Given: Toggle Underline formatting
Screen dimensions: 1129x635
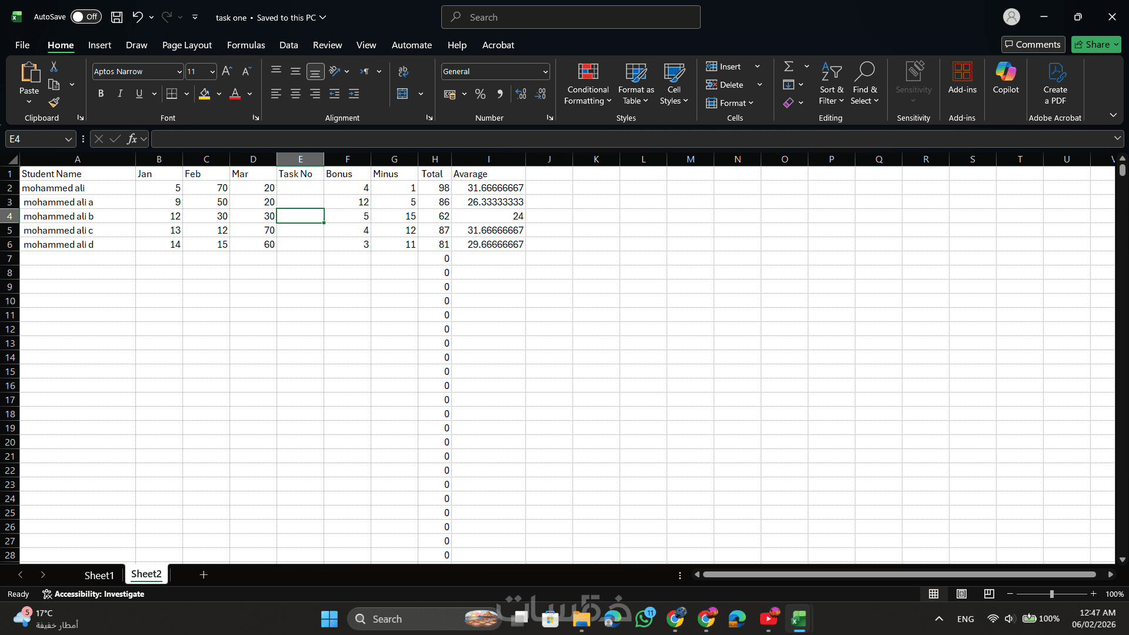Looking at the screenshot, I should [x=139, y=94].
